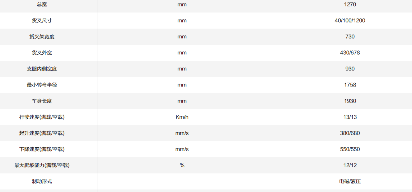This screenshot has width=412, height=192.
Task: Select the 货叉尺寸 label cell
Action: (42, 21)
